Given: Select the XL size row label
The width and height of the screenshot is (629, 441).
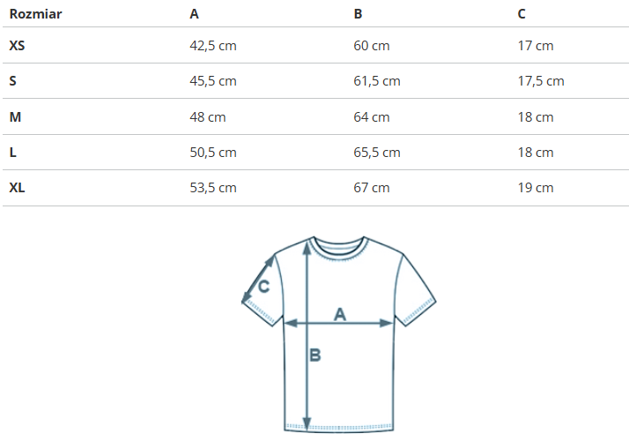Looking at the screenshot, I should [x=17, y=188].
